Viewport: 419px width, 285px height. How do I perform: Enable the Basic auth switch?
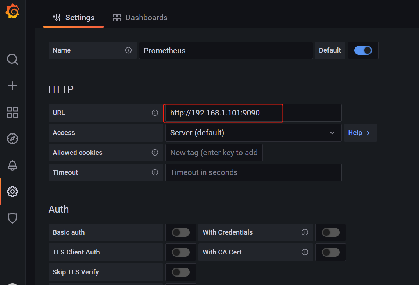point(180,232)
